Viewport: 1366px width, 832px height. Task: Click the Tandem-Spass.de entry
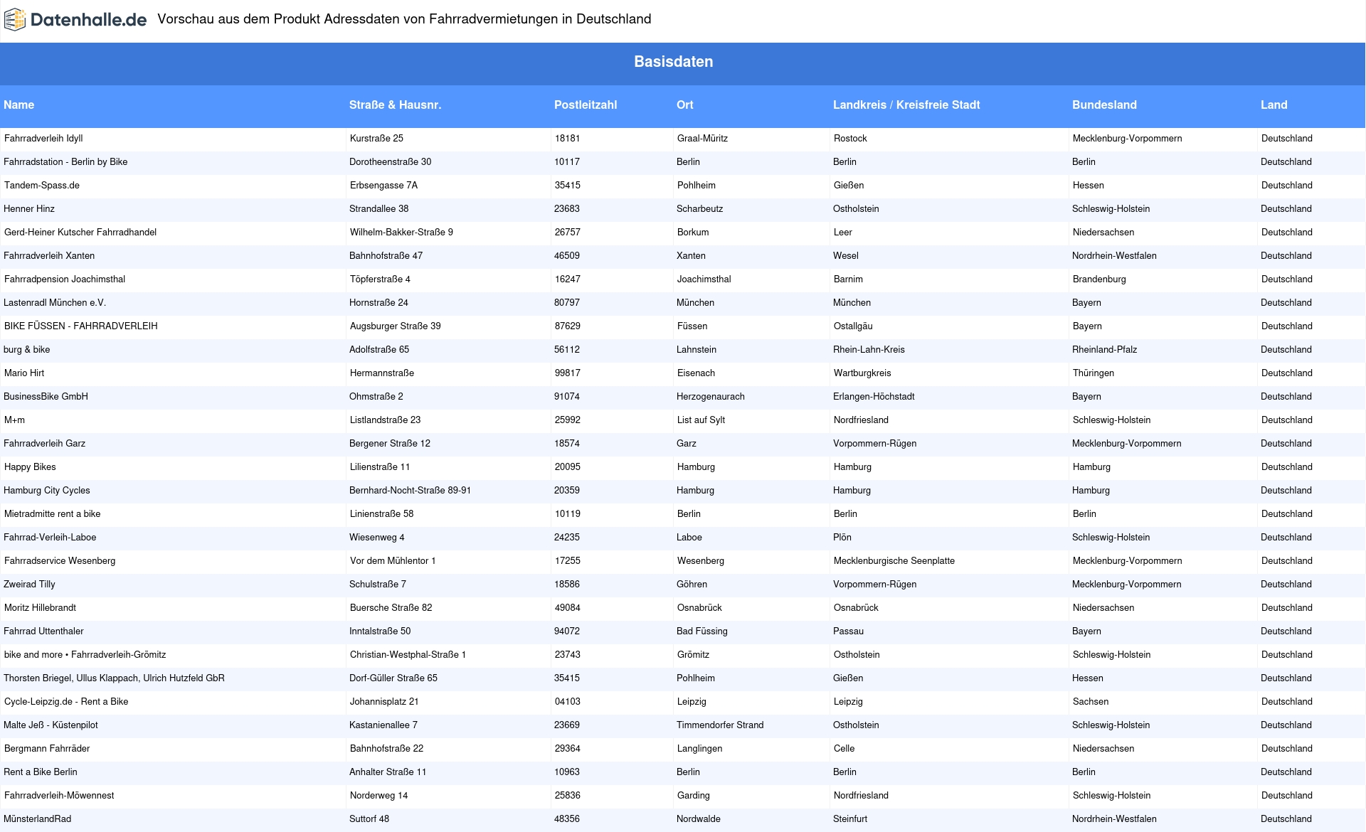click(x=42, y=186)
